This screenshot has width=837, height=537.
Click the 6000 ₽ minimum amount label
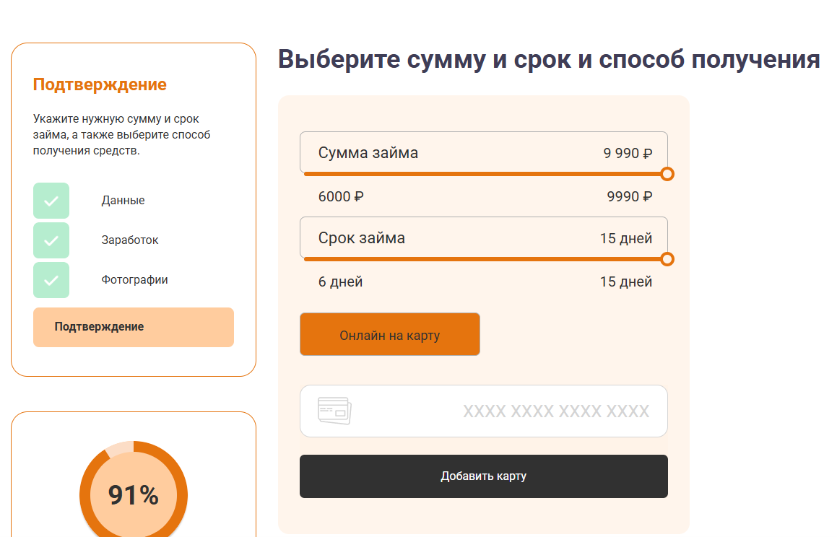pos(341,197)
